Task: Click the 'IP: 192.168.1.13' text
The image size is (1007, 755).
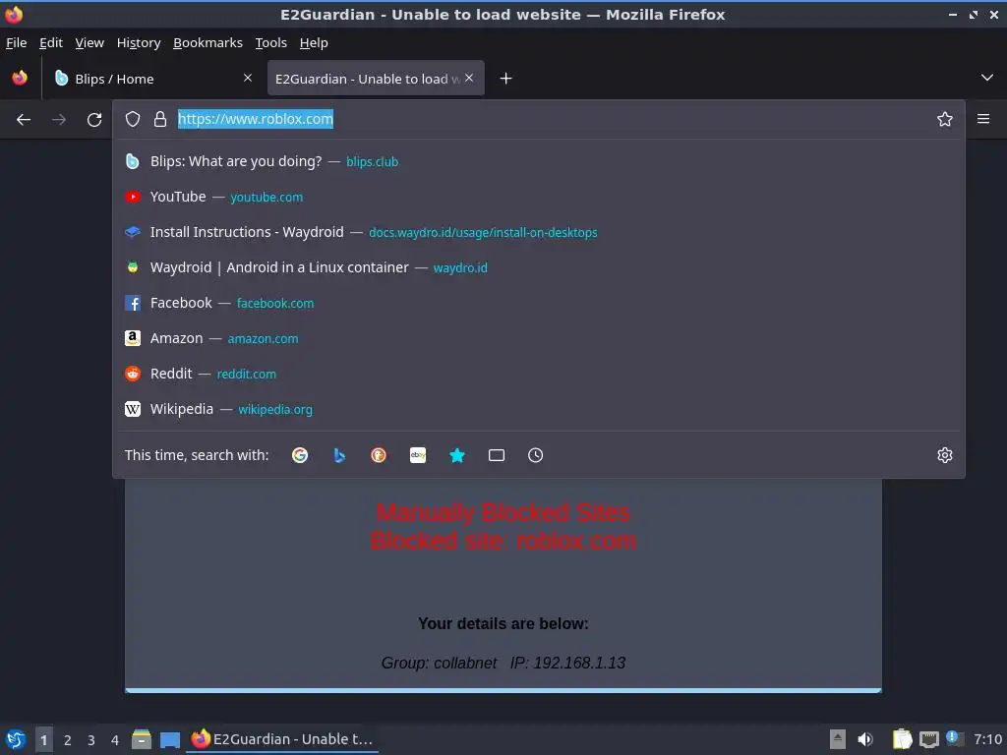Action: click(x=567, y=663)
